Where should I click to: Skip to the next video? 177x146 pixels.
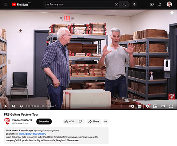pos(13,106)
